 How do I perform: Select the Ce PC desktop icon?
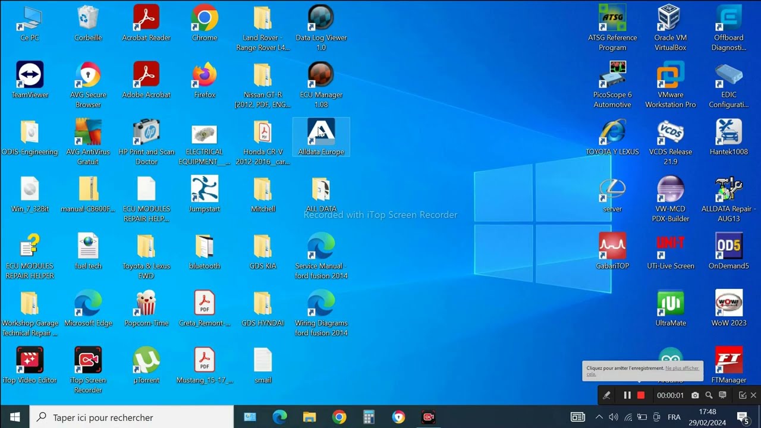point(30,23)
